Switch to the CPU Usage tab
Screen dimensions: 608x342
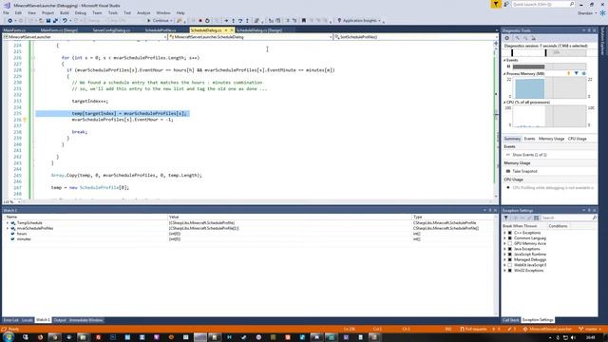pos(577,139)
